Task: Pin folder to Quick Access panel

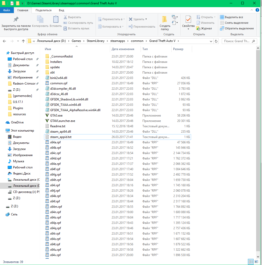Action: pos(16,23)
